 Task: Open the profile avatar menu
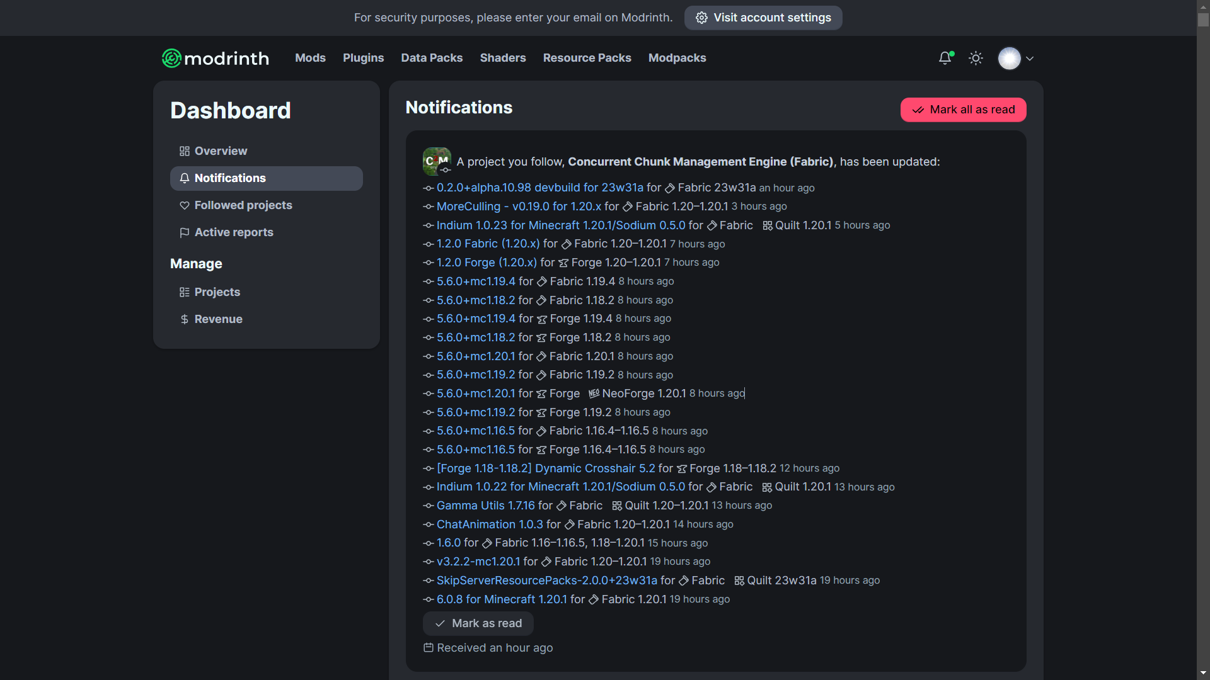point(1011,58)
